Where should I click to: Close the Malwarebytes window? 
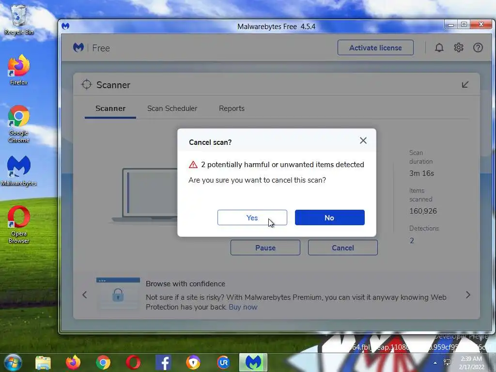(x=481, y=24)
